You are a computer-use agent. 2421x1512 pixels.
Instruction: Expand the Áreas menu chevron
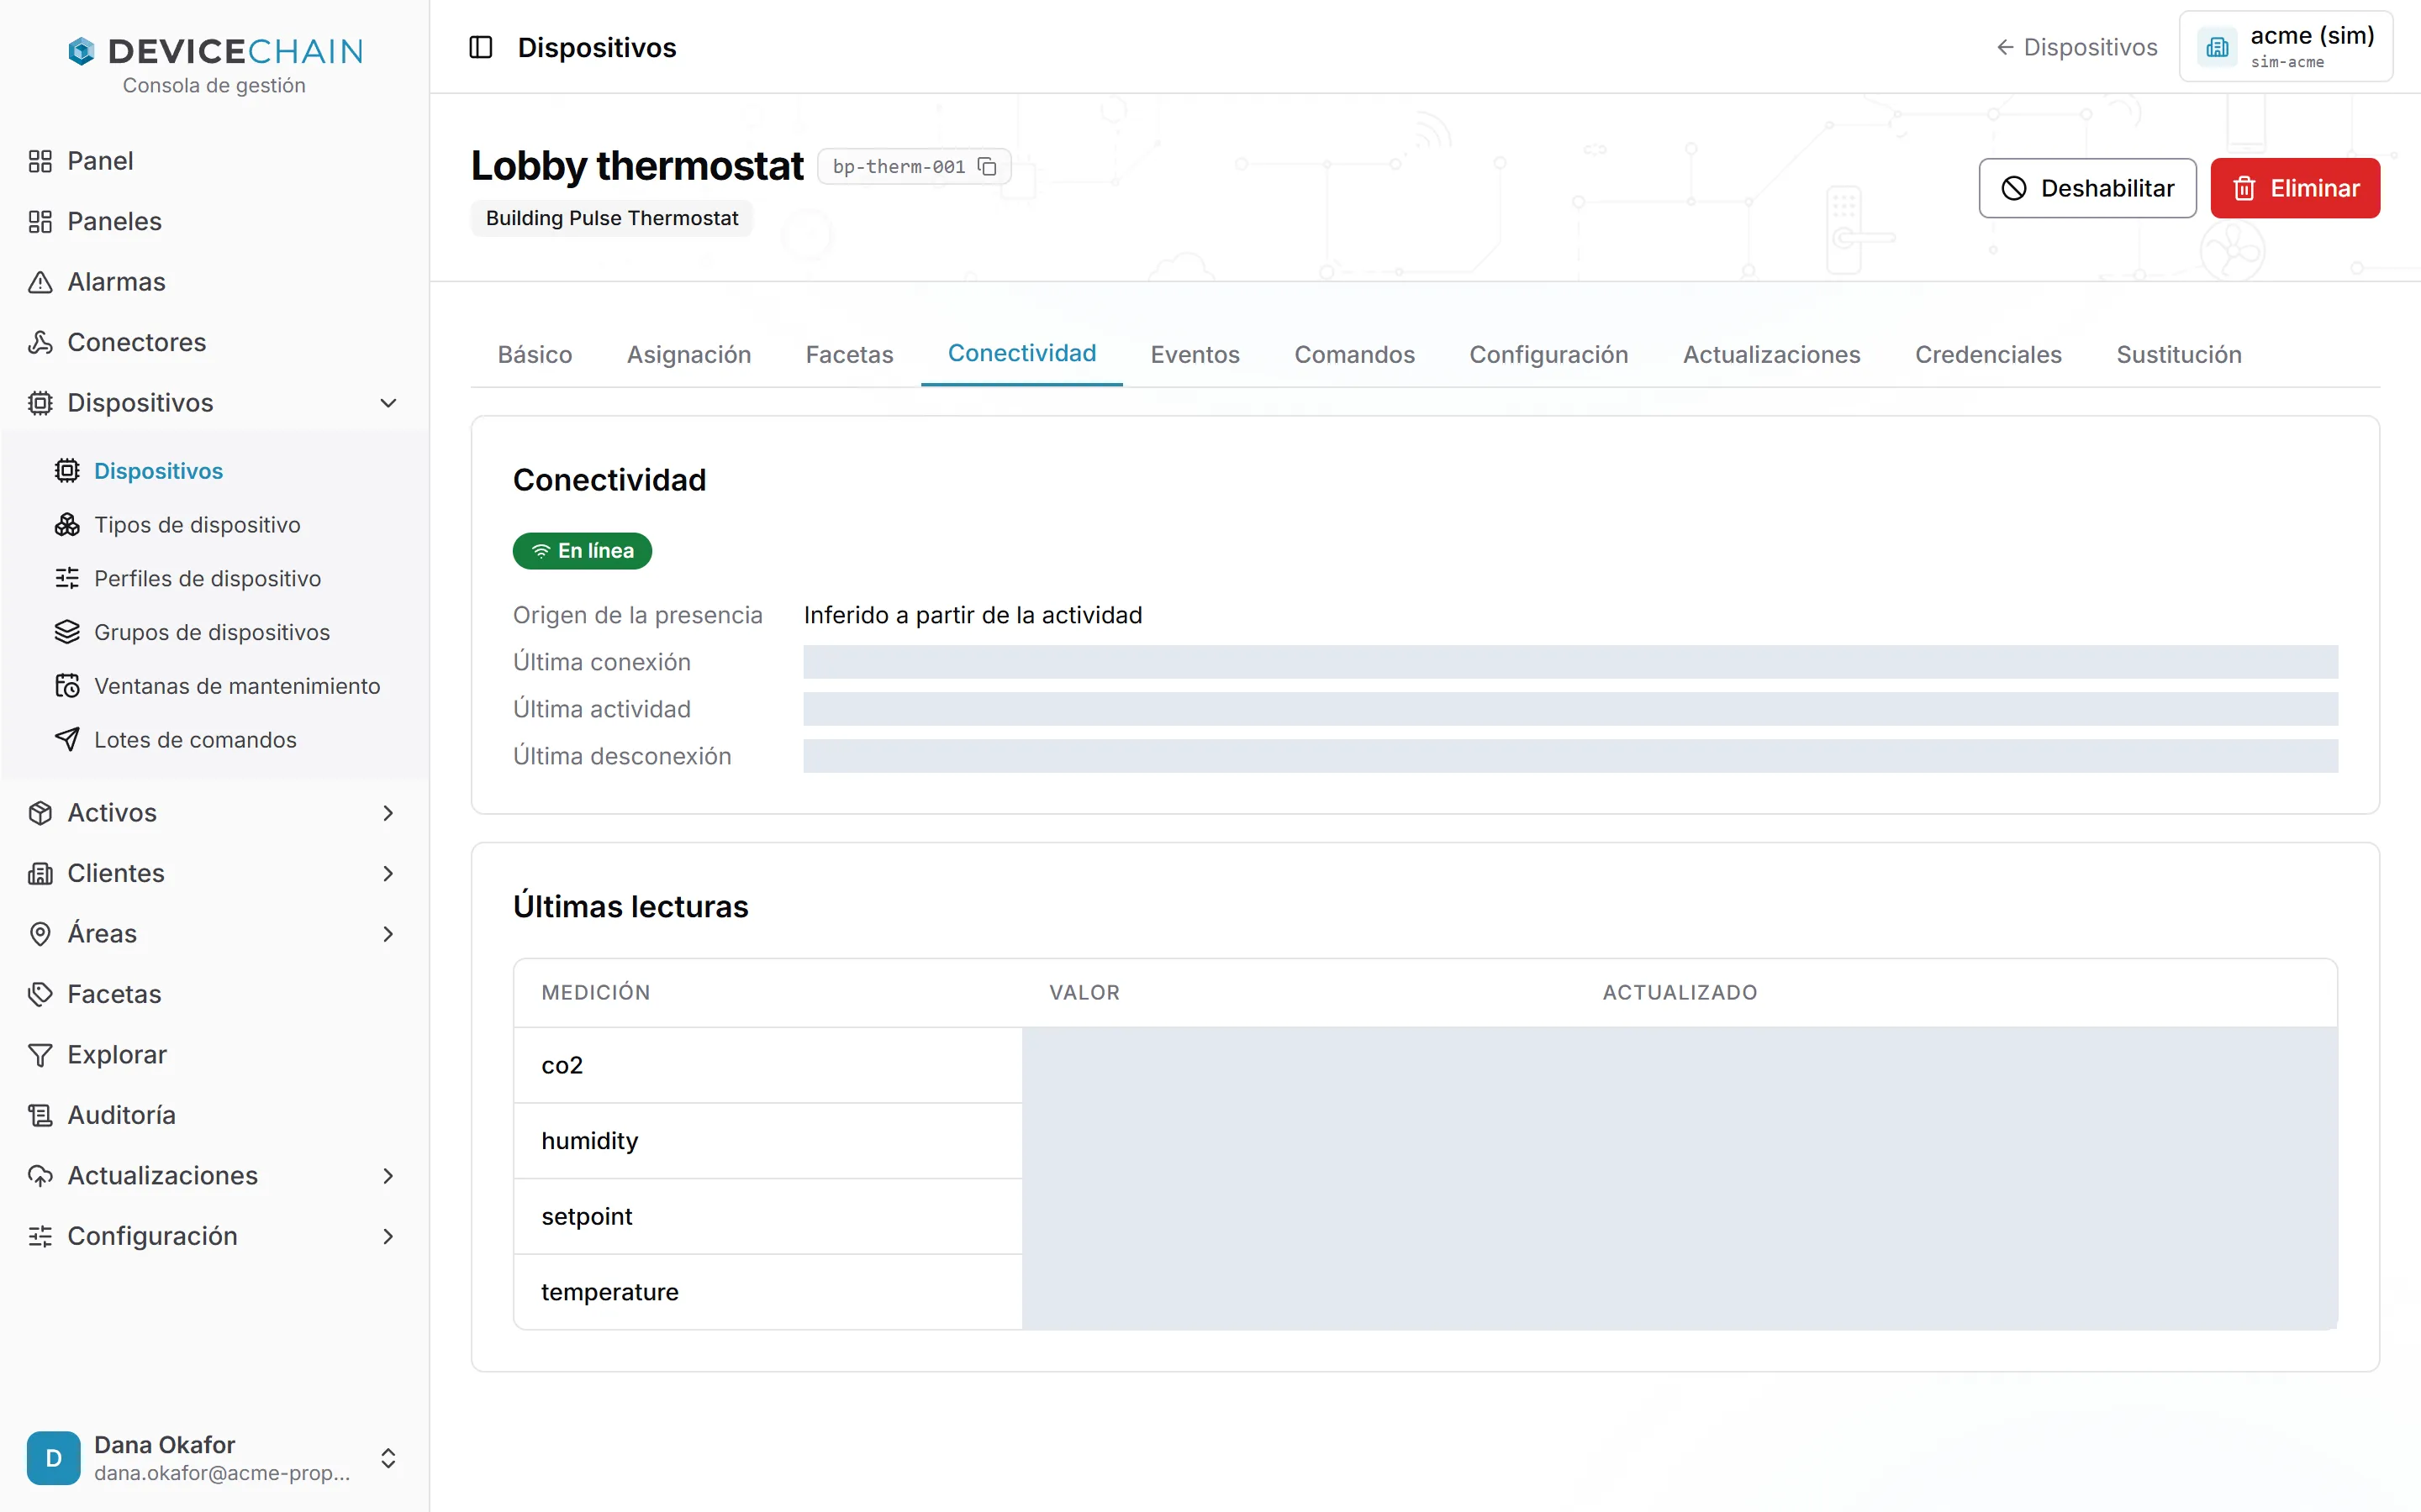click(x=388, y=934)
